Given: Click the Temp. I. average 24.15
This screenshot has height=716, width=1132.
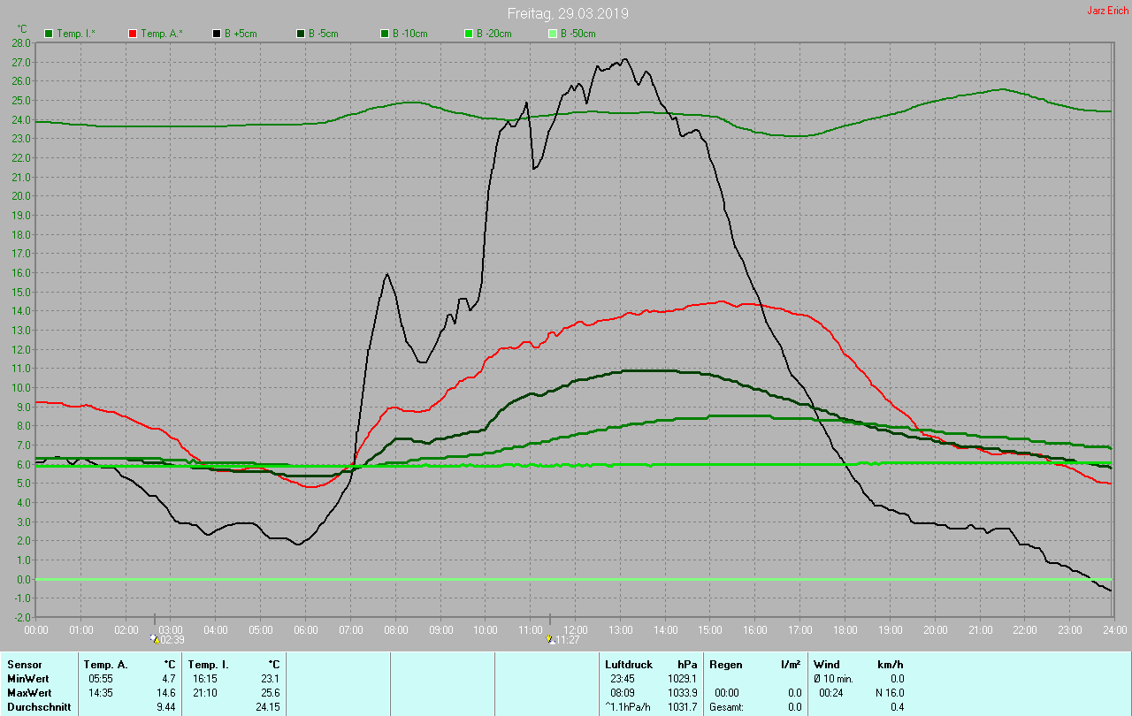Looking at the screenshot, I should point(268,706).
